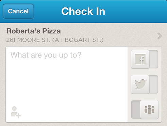
Task: Click empty track beside Twitter knob
Action: tap(154, 84)
